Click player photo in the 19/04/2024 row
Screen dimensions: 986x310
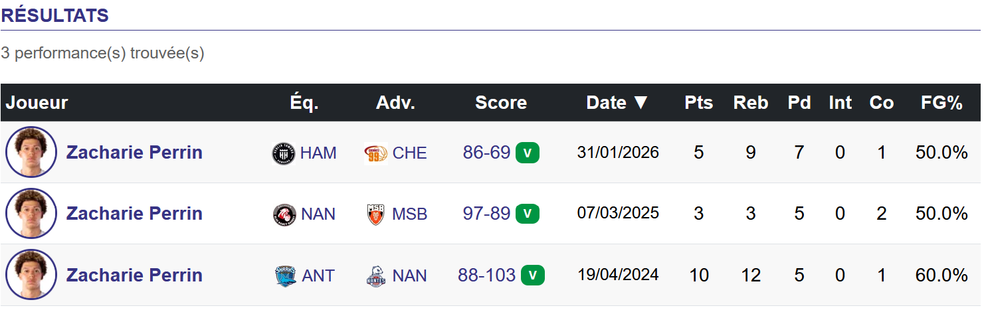31,275
